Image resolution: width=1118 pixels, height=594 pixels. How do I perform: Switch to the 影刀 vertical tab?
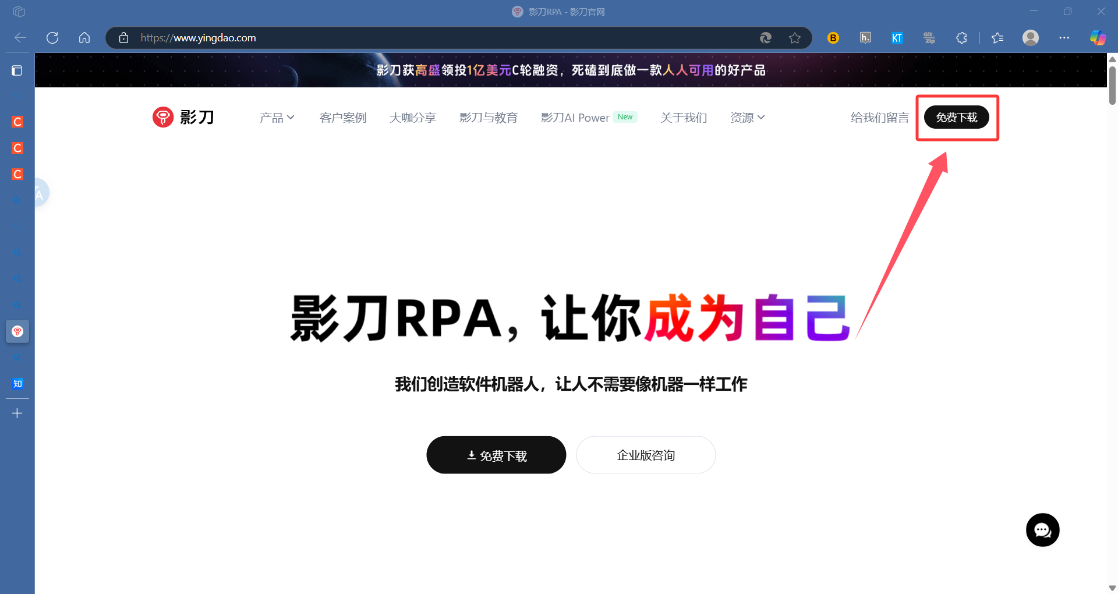[x=17, y=331]
